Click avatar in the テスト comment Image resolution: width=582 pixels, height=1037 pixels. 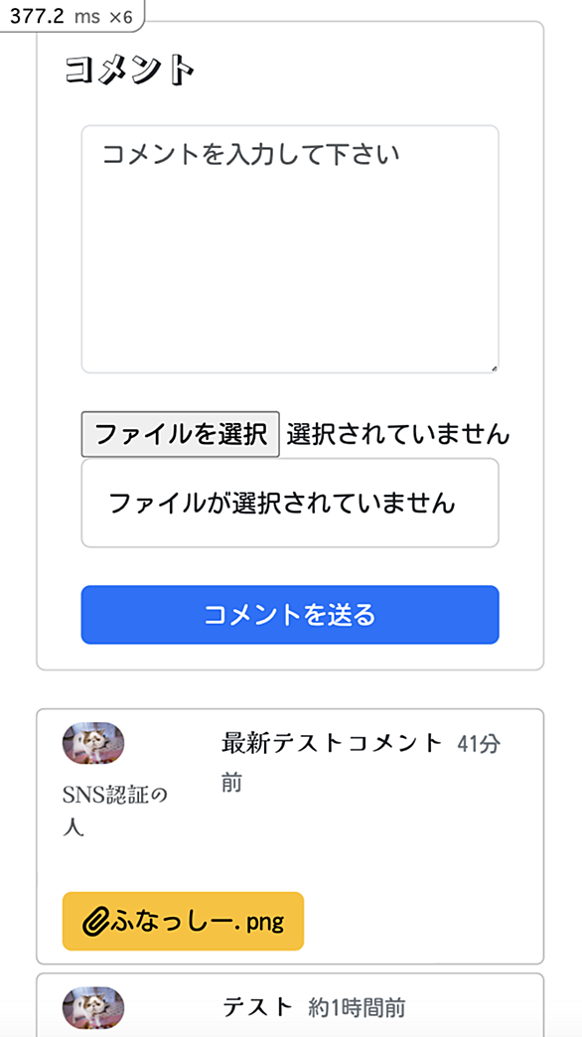pyautogui.click(x=93, y=1008)
